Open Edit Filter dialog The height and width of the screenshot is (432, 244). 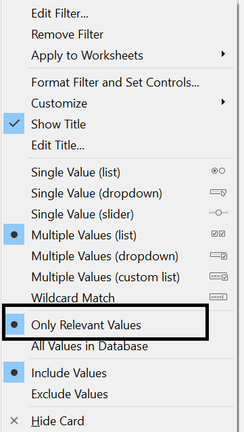[59, 14]
